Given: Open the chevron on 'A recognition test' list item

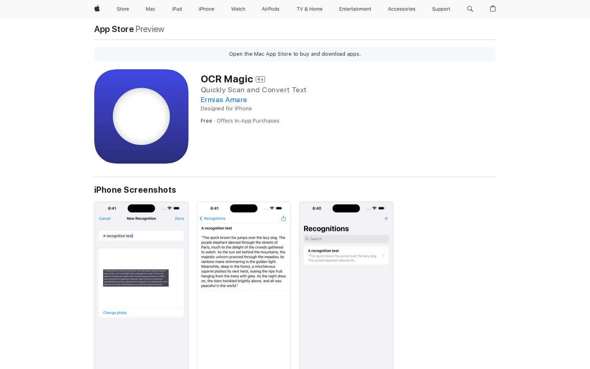Looking at the screenshot, I should pyautogui.click(x=384, y=255).
